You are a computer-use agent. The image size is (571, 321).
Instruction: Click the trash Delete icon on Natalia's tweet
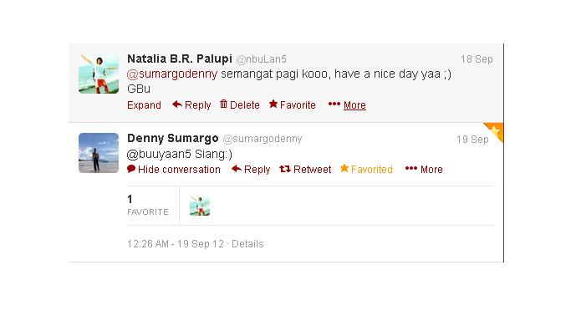click(x=223, y=104)
